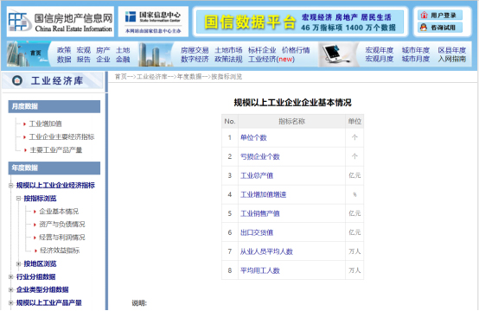This screenshot has height=311, width=479.
Task: Open 区县年度 data link
Action: pos(452,50)
